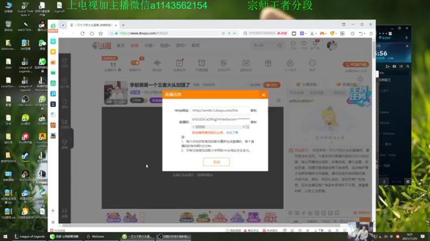Copy the rtmp address
Screen dimensions: 430x241
(253, 110)
